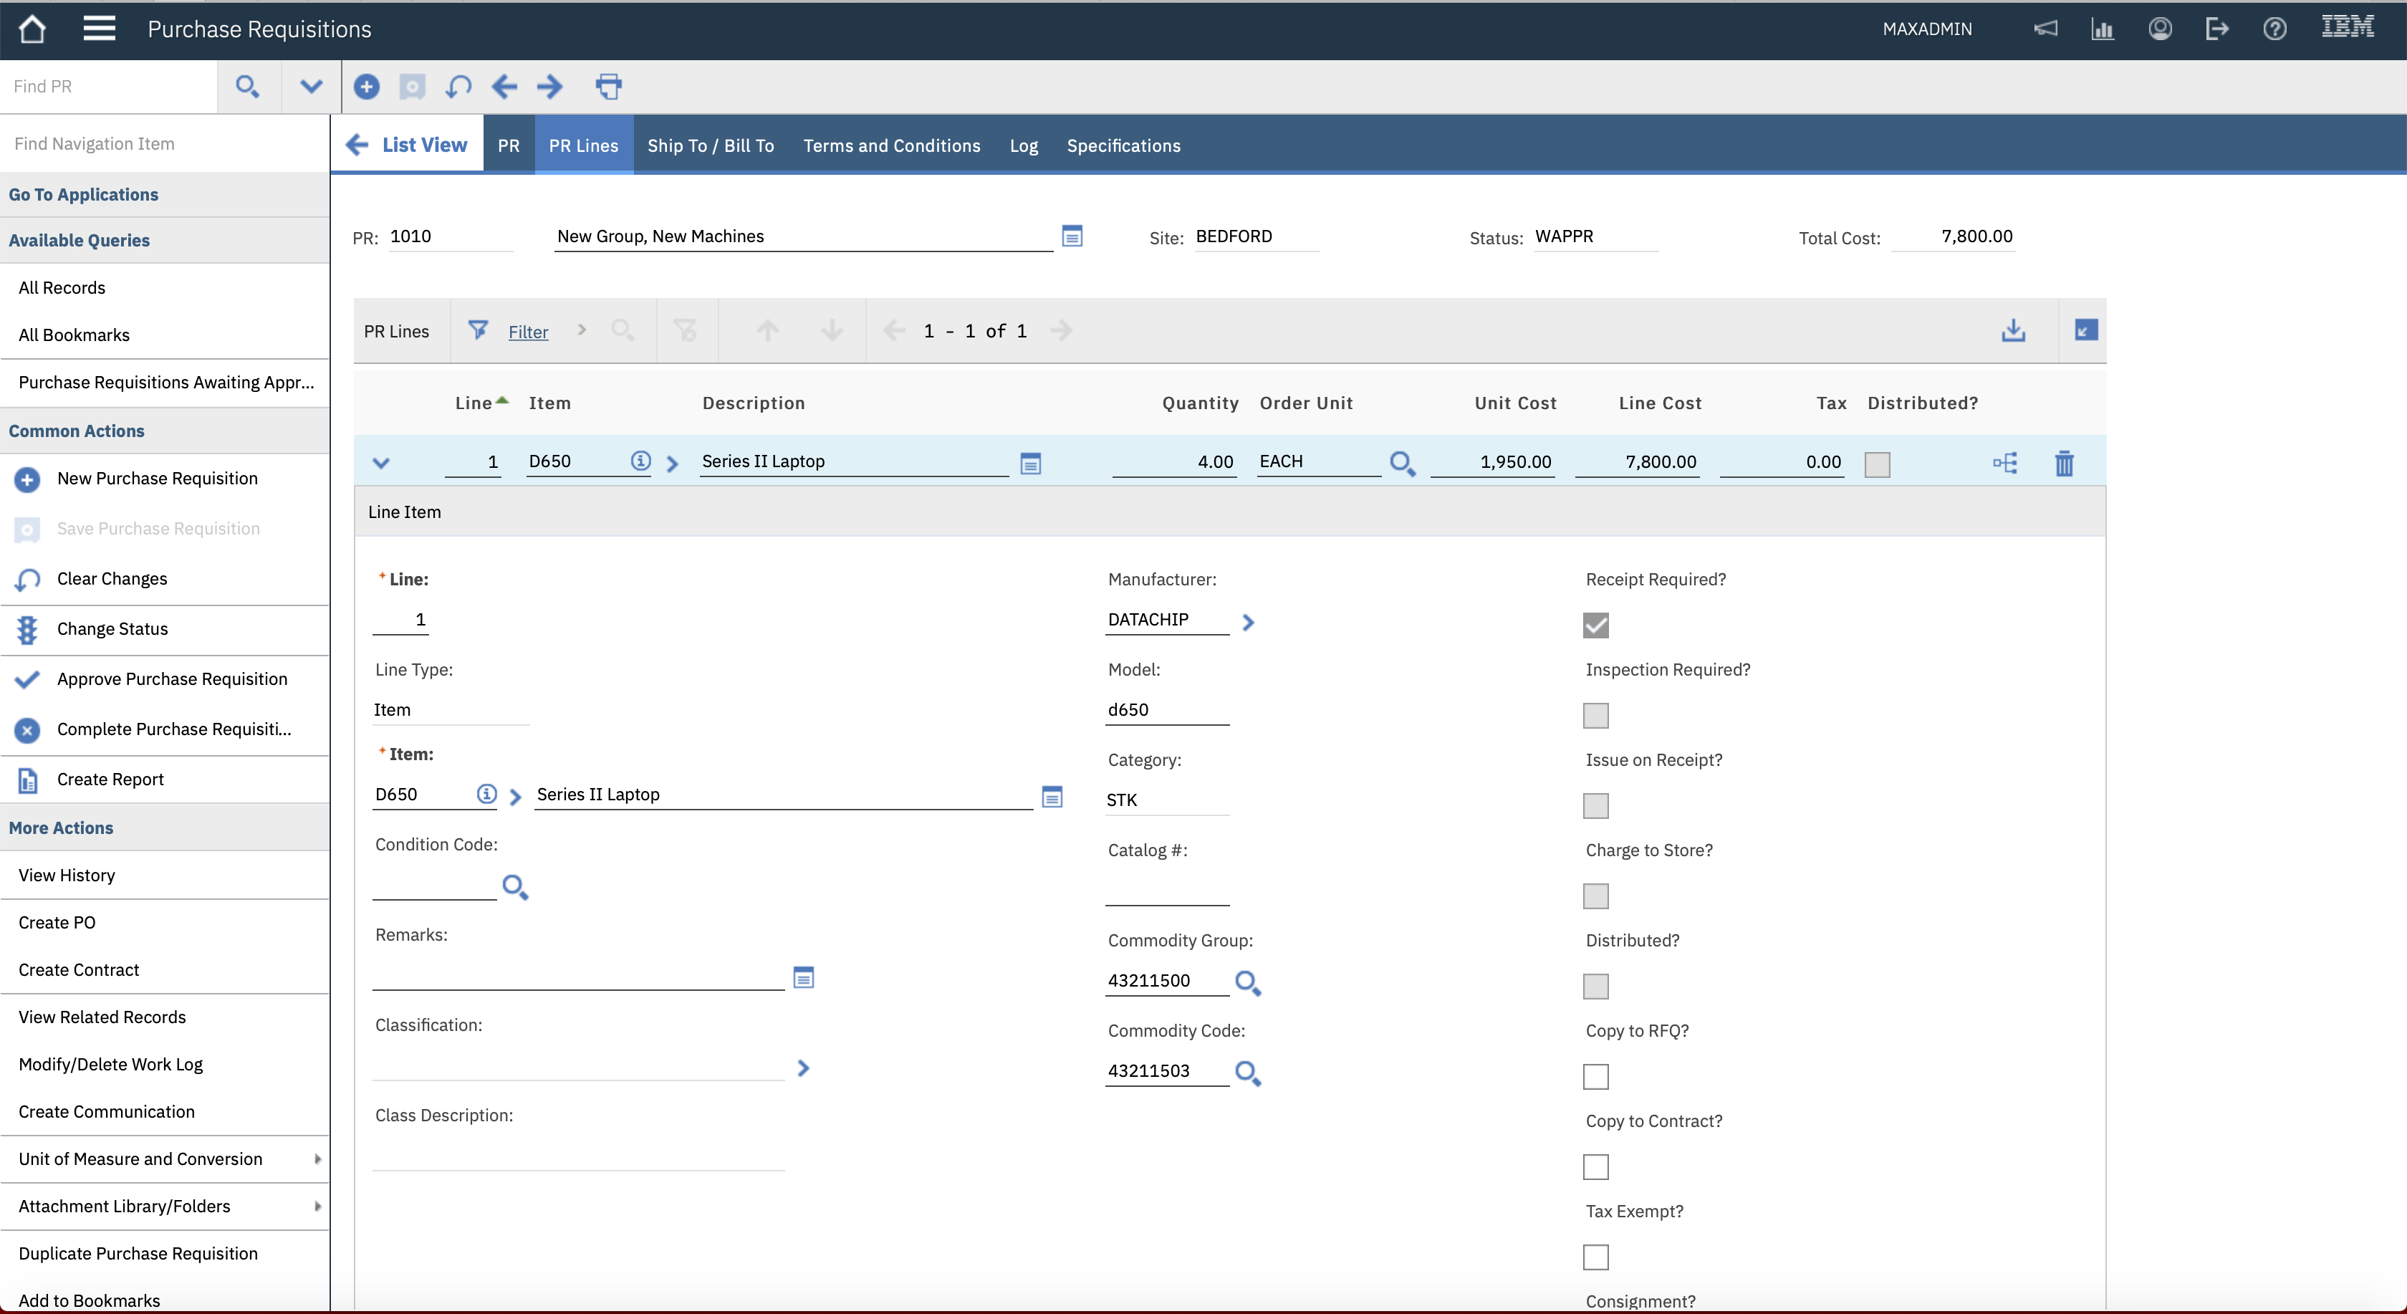Click the New Purchase Requisition plus icon in toolbar
Viewport: 2407px width, 1314px height.
pos(366,87)
